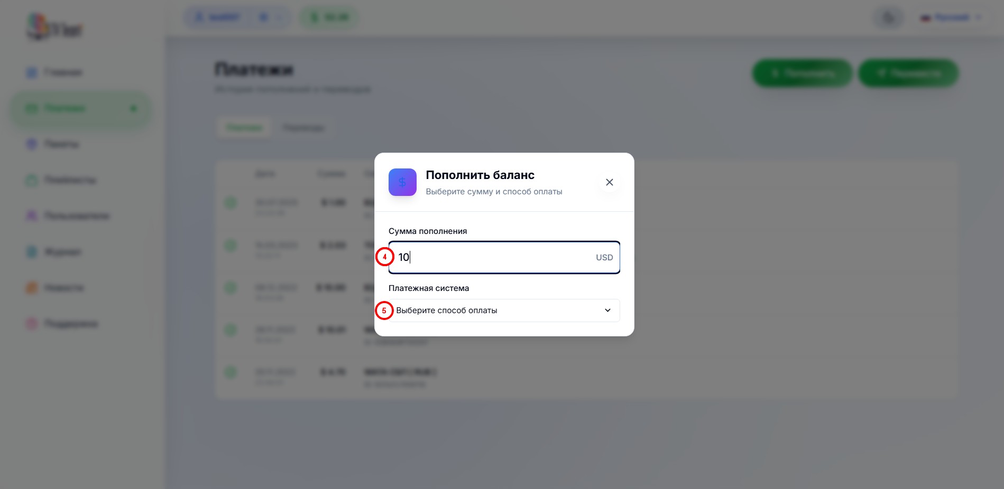
Task: Click the purple dollar icon in dialog header
Action: pos(402,182)
